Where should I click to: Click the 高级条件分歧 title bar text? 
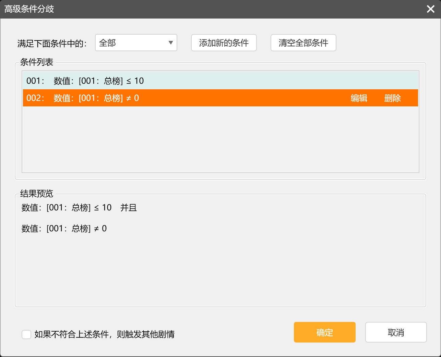point(29,9)
